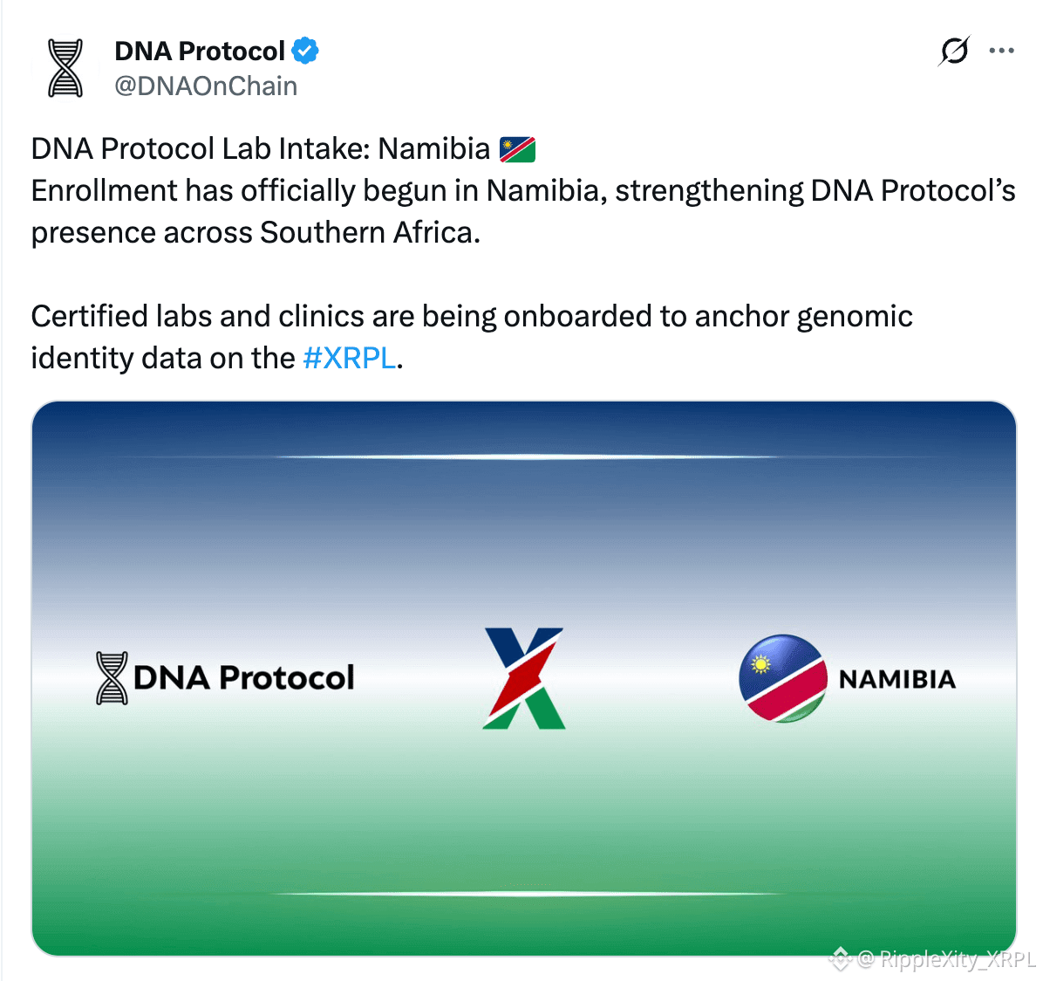Image resolution: width=1043 pixels, height=981 pixels.
Task: Open the three-dot more options menu
Action: point(1001,51)
